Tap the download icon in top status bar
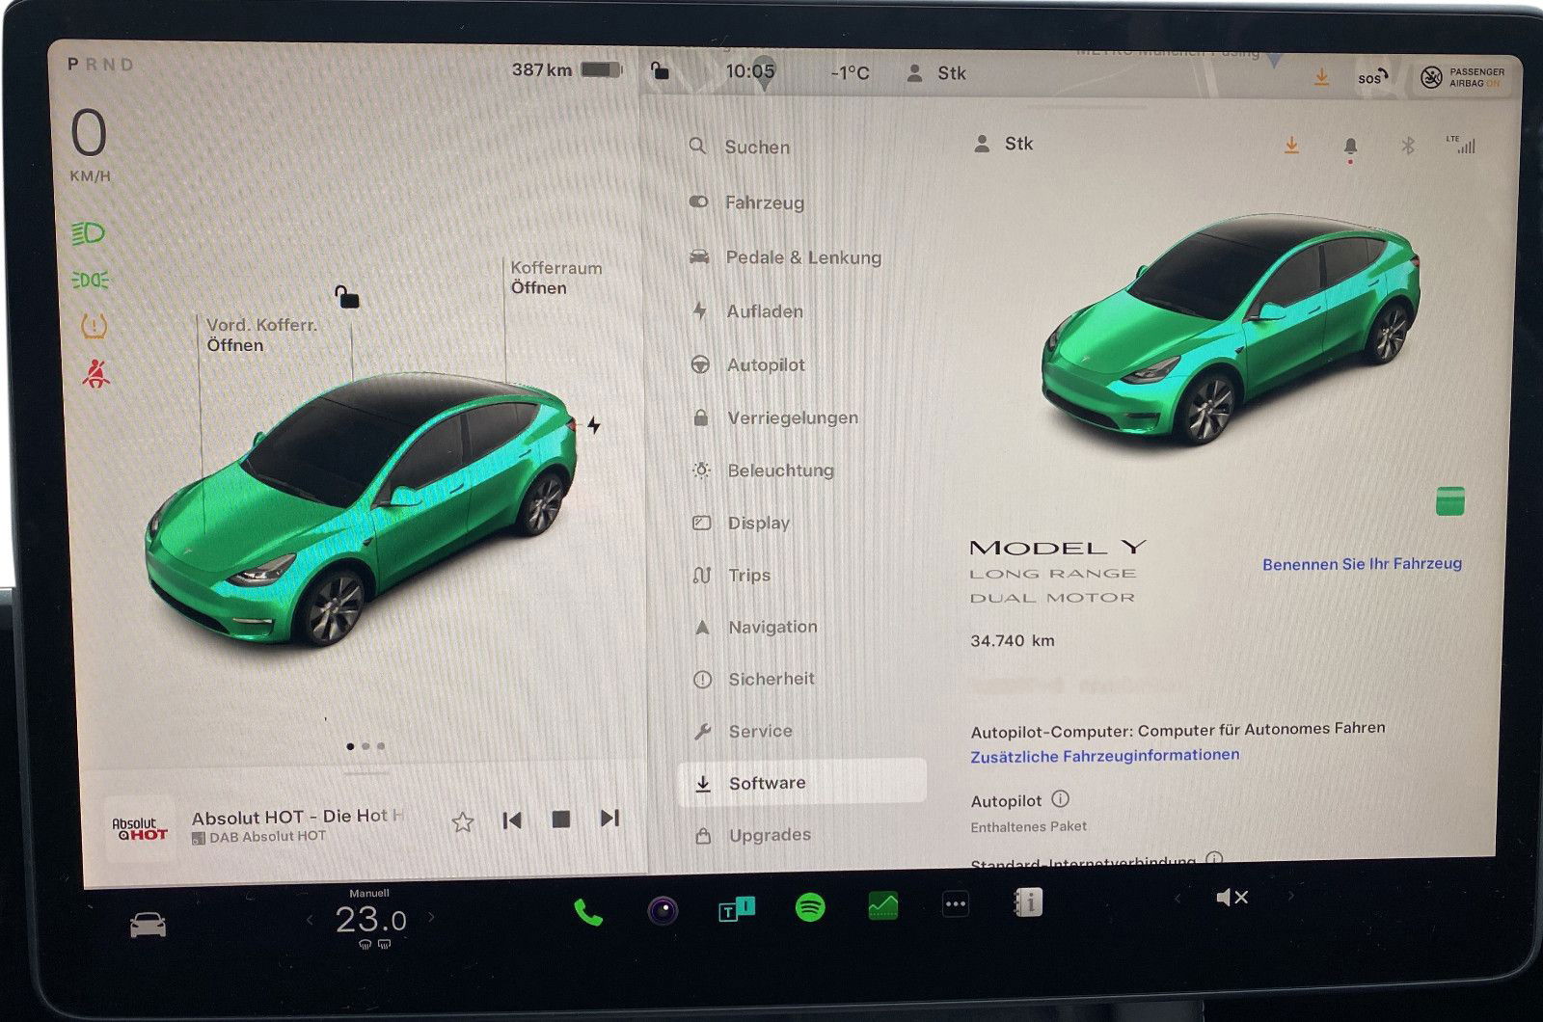The height and width of the screenshot is (1022, 1543). coord(1321,76)
